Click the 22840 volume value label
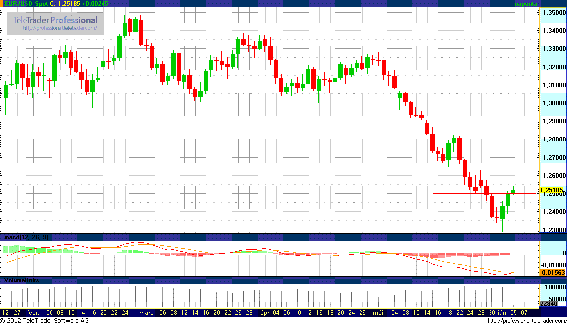The width and height of the screenshot is (567, 325). [548, 304]
